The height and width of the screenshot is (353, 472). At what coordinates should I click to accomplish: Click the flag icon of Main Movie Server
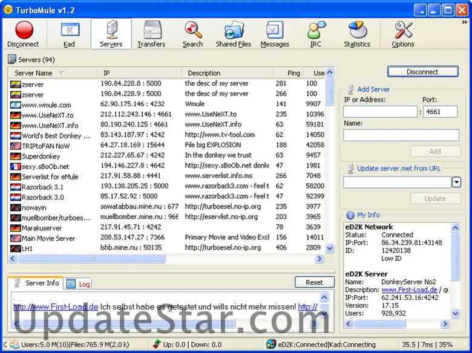(x=15, y=238)
